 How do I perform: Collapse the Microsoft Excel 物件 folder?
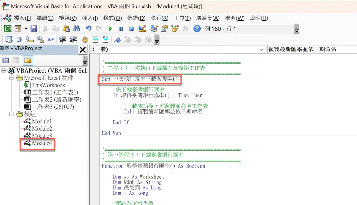[11, 78]
